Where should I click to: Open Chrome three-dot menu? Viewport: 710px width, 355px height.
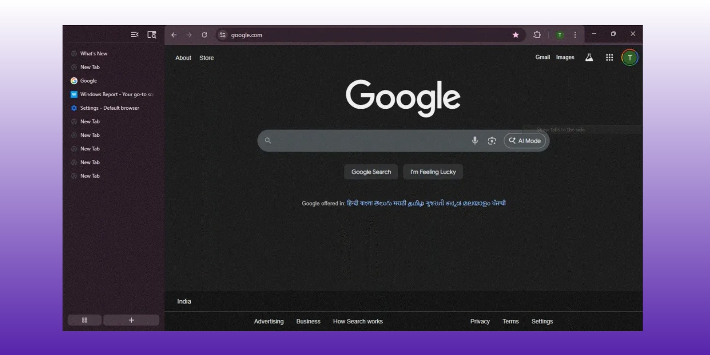(x=575, y=35)
